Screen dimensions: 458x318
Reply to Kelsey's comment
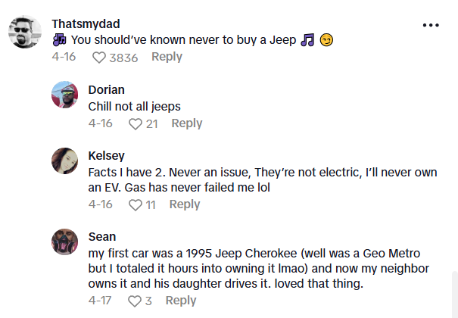click(184, 204)
